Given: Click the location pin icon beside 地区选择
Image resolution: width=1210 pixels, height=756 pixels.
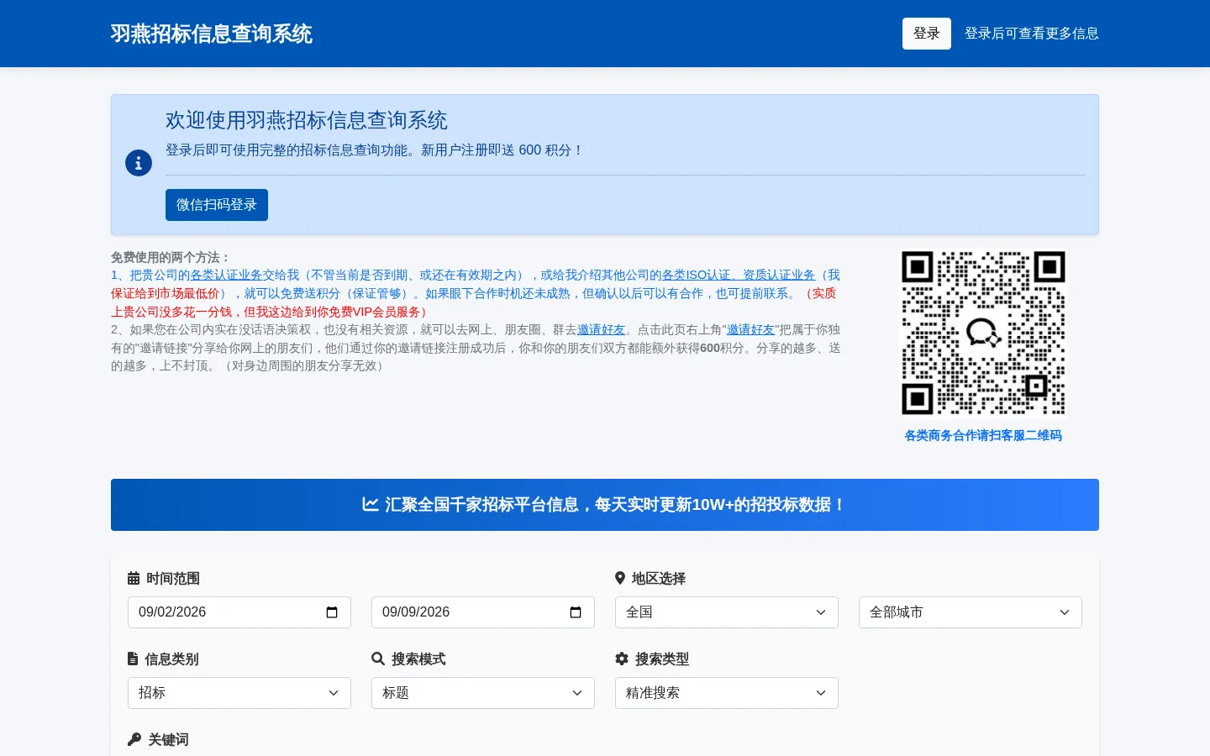Looking at the screenshot, I should [620, 578].
